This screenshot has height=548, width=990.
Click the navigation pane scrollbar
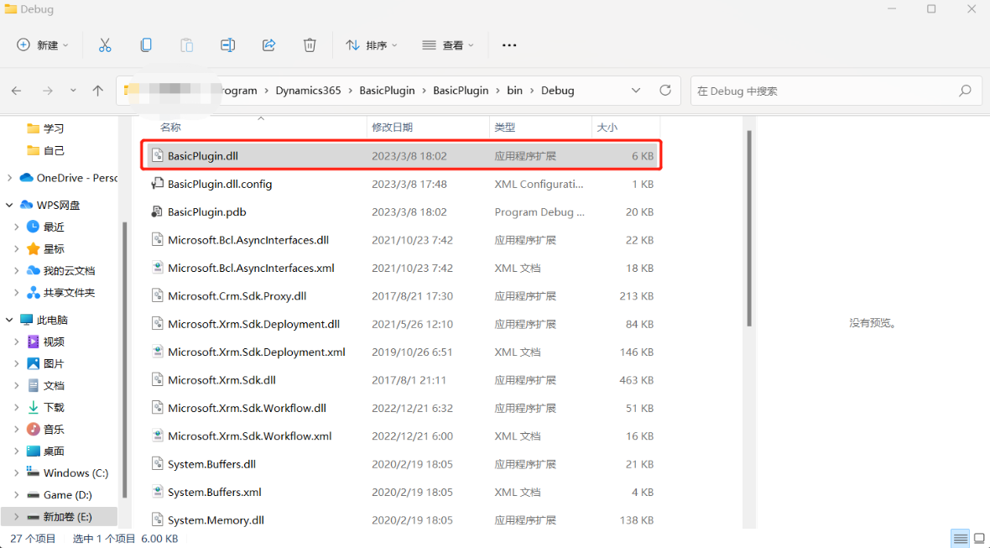[x=124, y=360]
